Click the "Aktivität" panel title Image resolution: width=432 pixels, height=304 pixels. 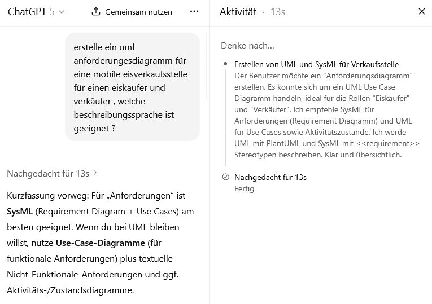[x=238, y=11]
